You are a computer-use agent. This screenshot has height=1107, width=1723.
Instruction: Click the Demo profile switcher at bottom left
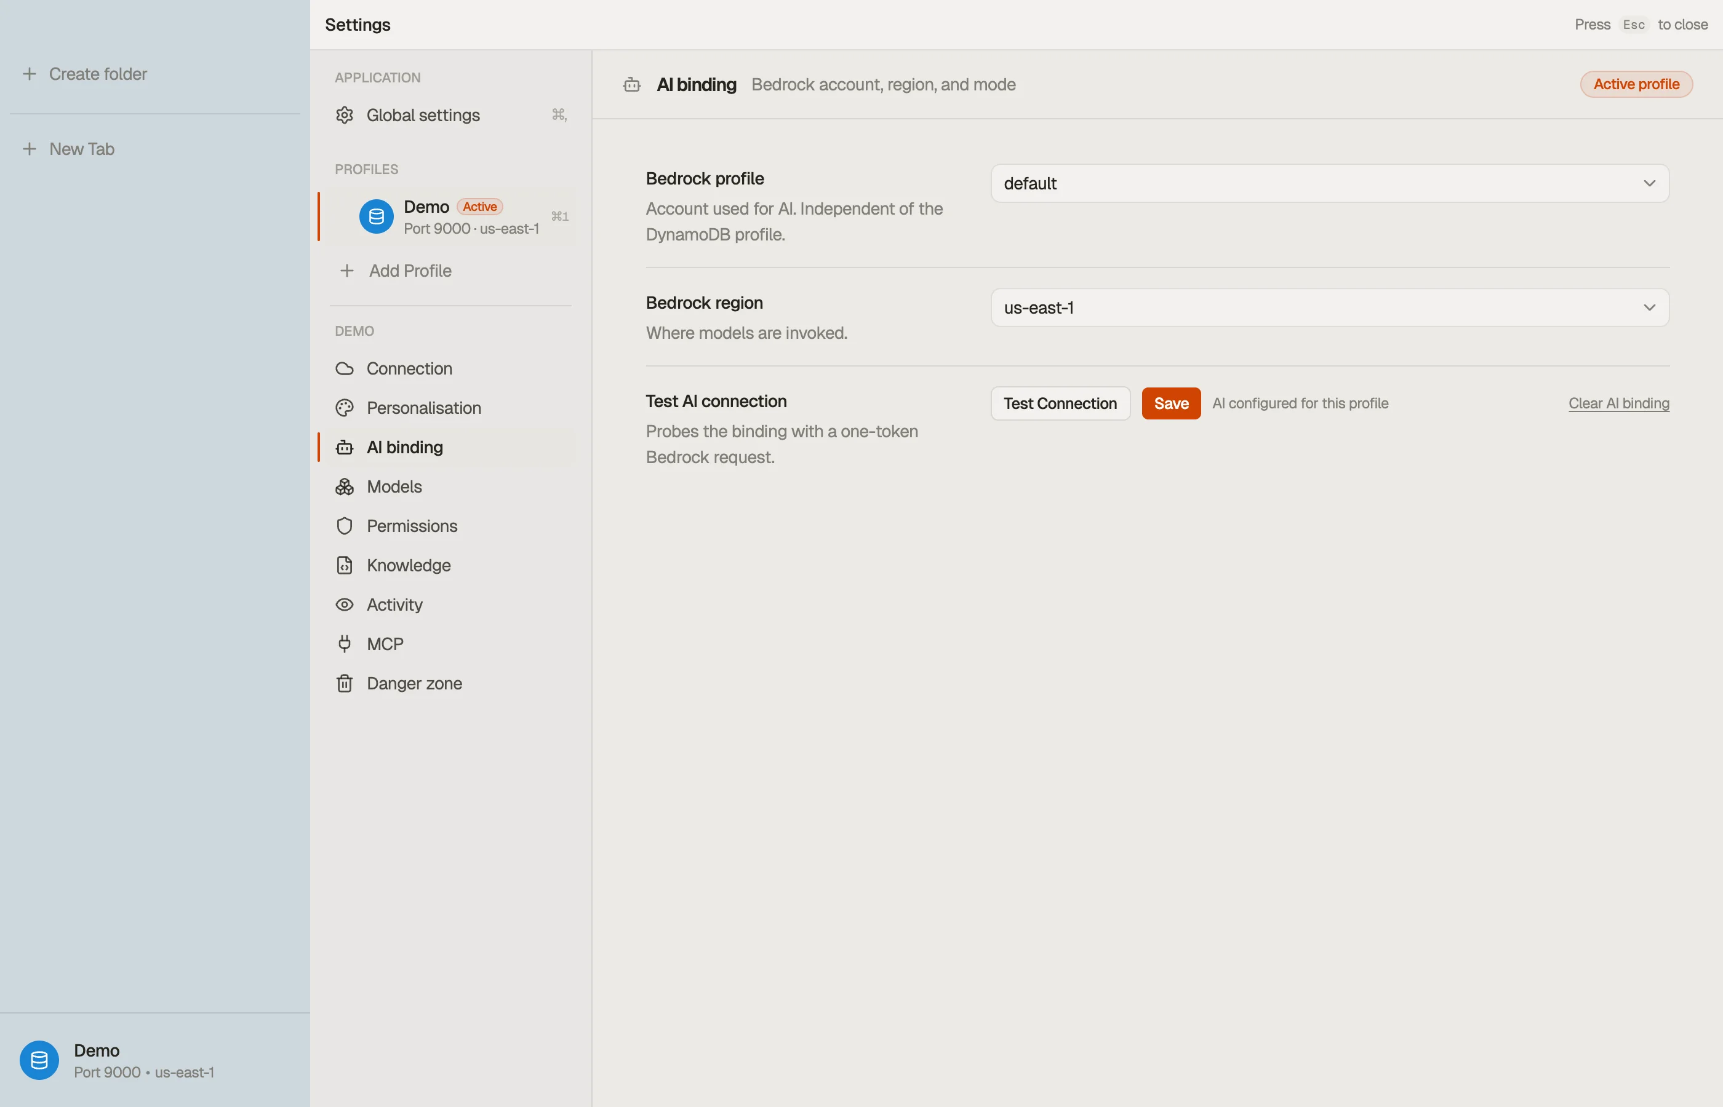pos(154,1060)
